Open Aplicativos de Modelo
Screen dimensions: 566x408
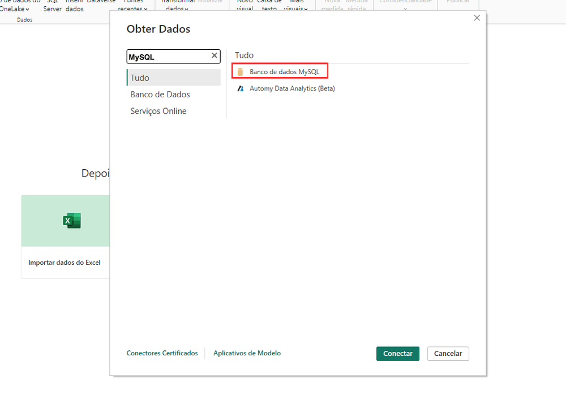247,353
